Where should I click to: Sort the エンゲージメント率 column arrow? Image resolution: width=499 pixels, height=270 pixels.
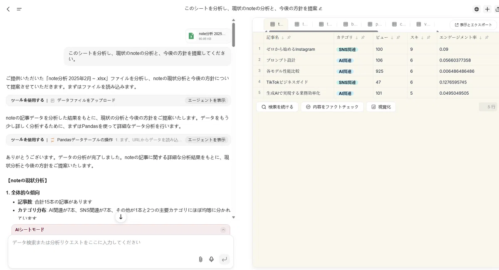pyautogui.click(x=481, y=37)
